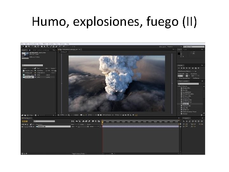Select the Brush tool
Screen dimensions: 229x172
pyautogui.click(x=51, y=47)
